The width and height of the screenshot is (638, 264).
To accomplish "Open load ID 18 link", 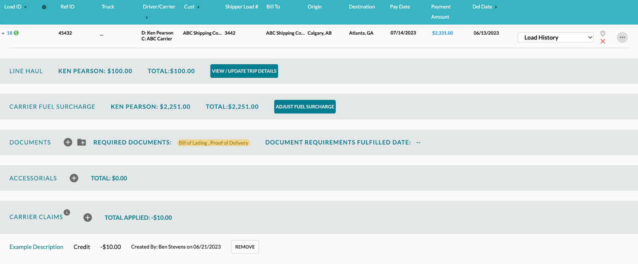I will point(10,33).
